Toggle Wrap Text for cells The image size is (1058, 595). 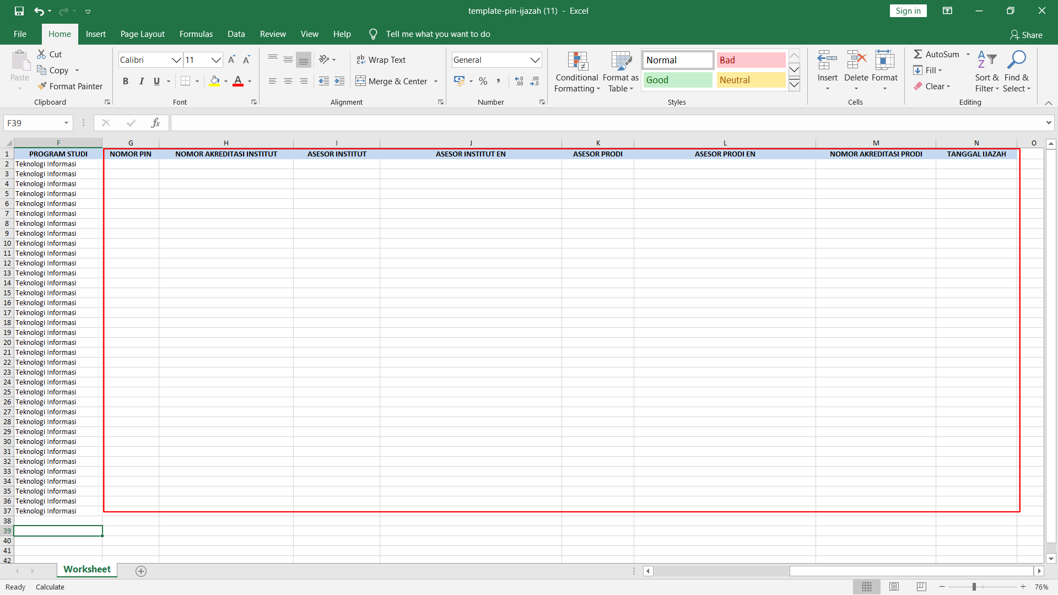[x=381, y=60]
